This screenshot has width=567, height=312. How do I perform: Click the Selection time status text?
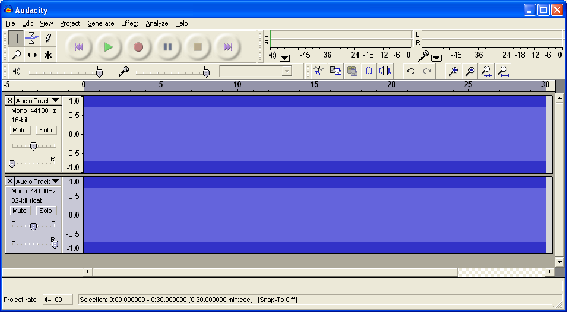click(x=166, y=300)
